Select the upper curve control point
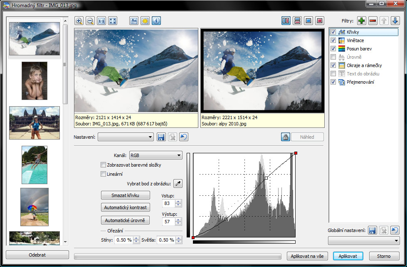Viewport: 407px width, 267px height. pos(266,178)
